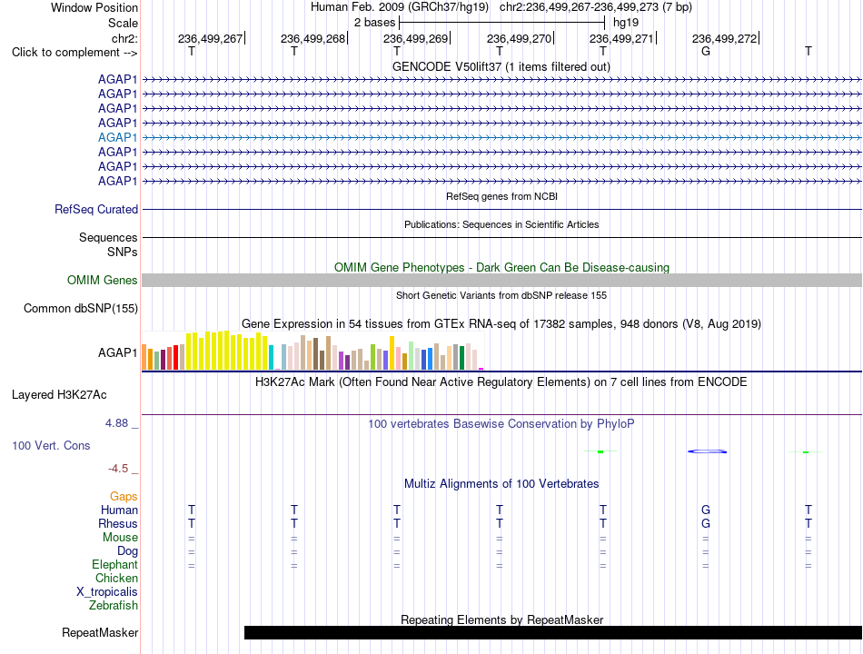The height and width of the screenshot is (654, 863).
Task: Click the light-blue highlighted AGAP1 transcript label
Action: point(118,138)
